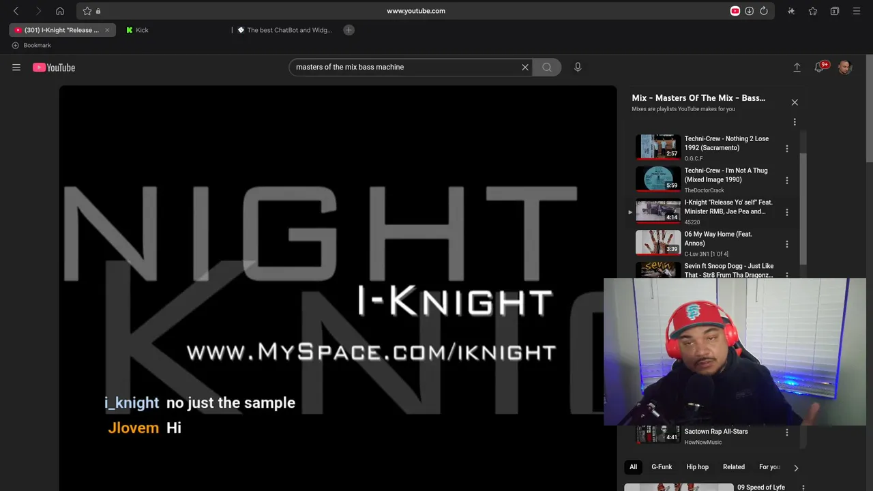Screen dimensions: 873x491
Task: Switch to The best ChatBot and Widgets tab
Action: pyautogui.click(x=289, y=30)
